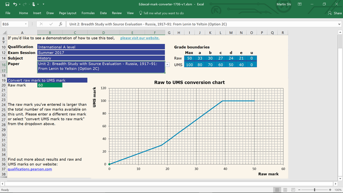
Task: Expand the formula bar
Action: 339,24
